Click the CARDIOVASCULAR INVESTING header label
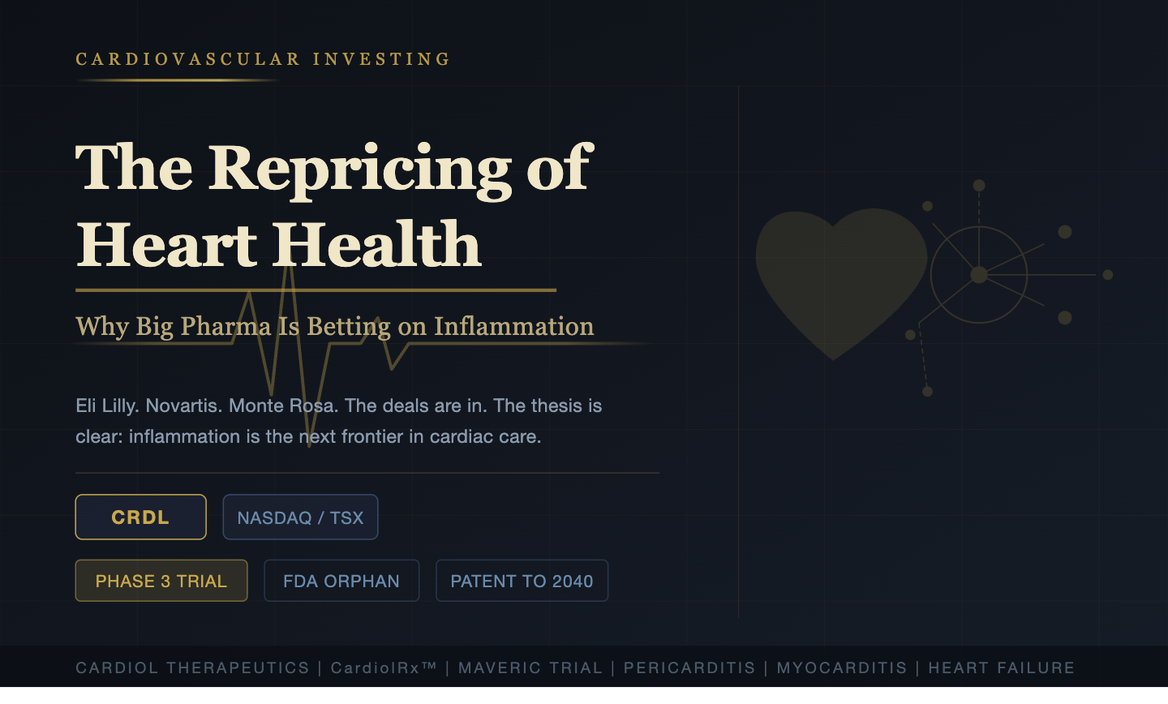Image resolution: width=1168 pixels, height=704 pixels. click(263, 59)
